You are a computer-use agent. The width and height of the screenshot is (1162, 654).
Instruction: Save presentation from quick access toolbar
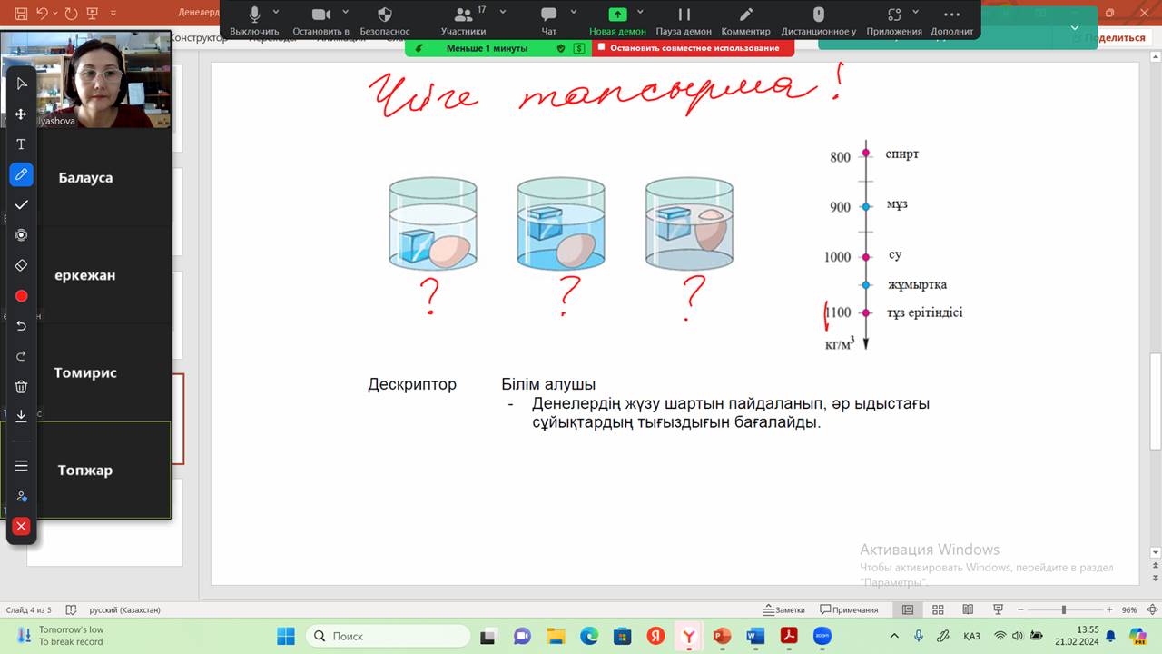click(x=21, y=14)
